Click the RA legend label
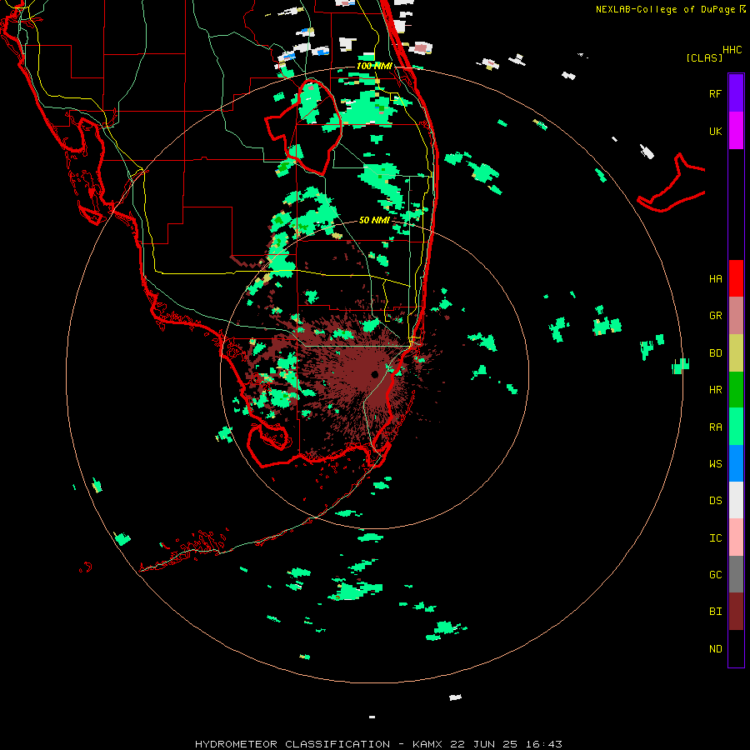Viewport: 750px width, 750px height. click(715, 427)
